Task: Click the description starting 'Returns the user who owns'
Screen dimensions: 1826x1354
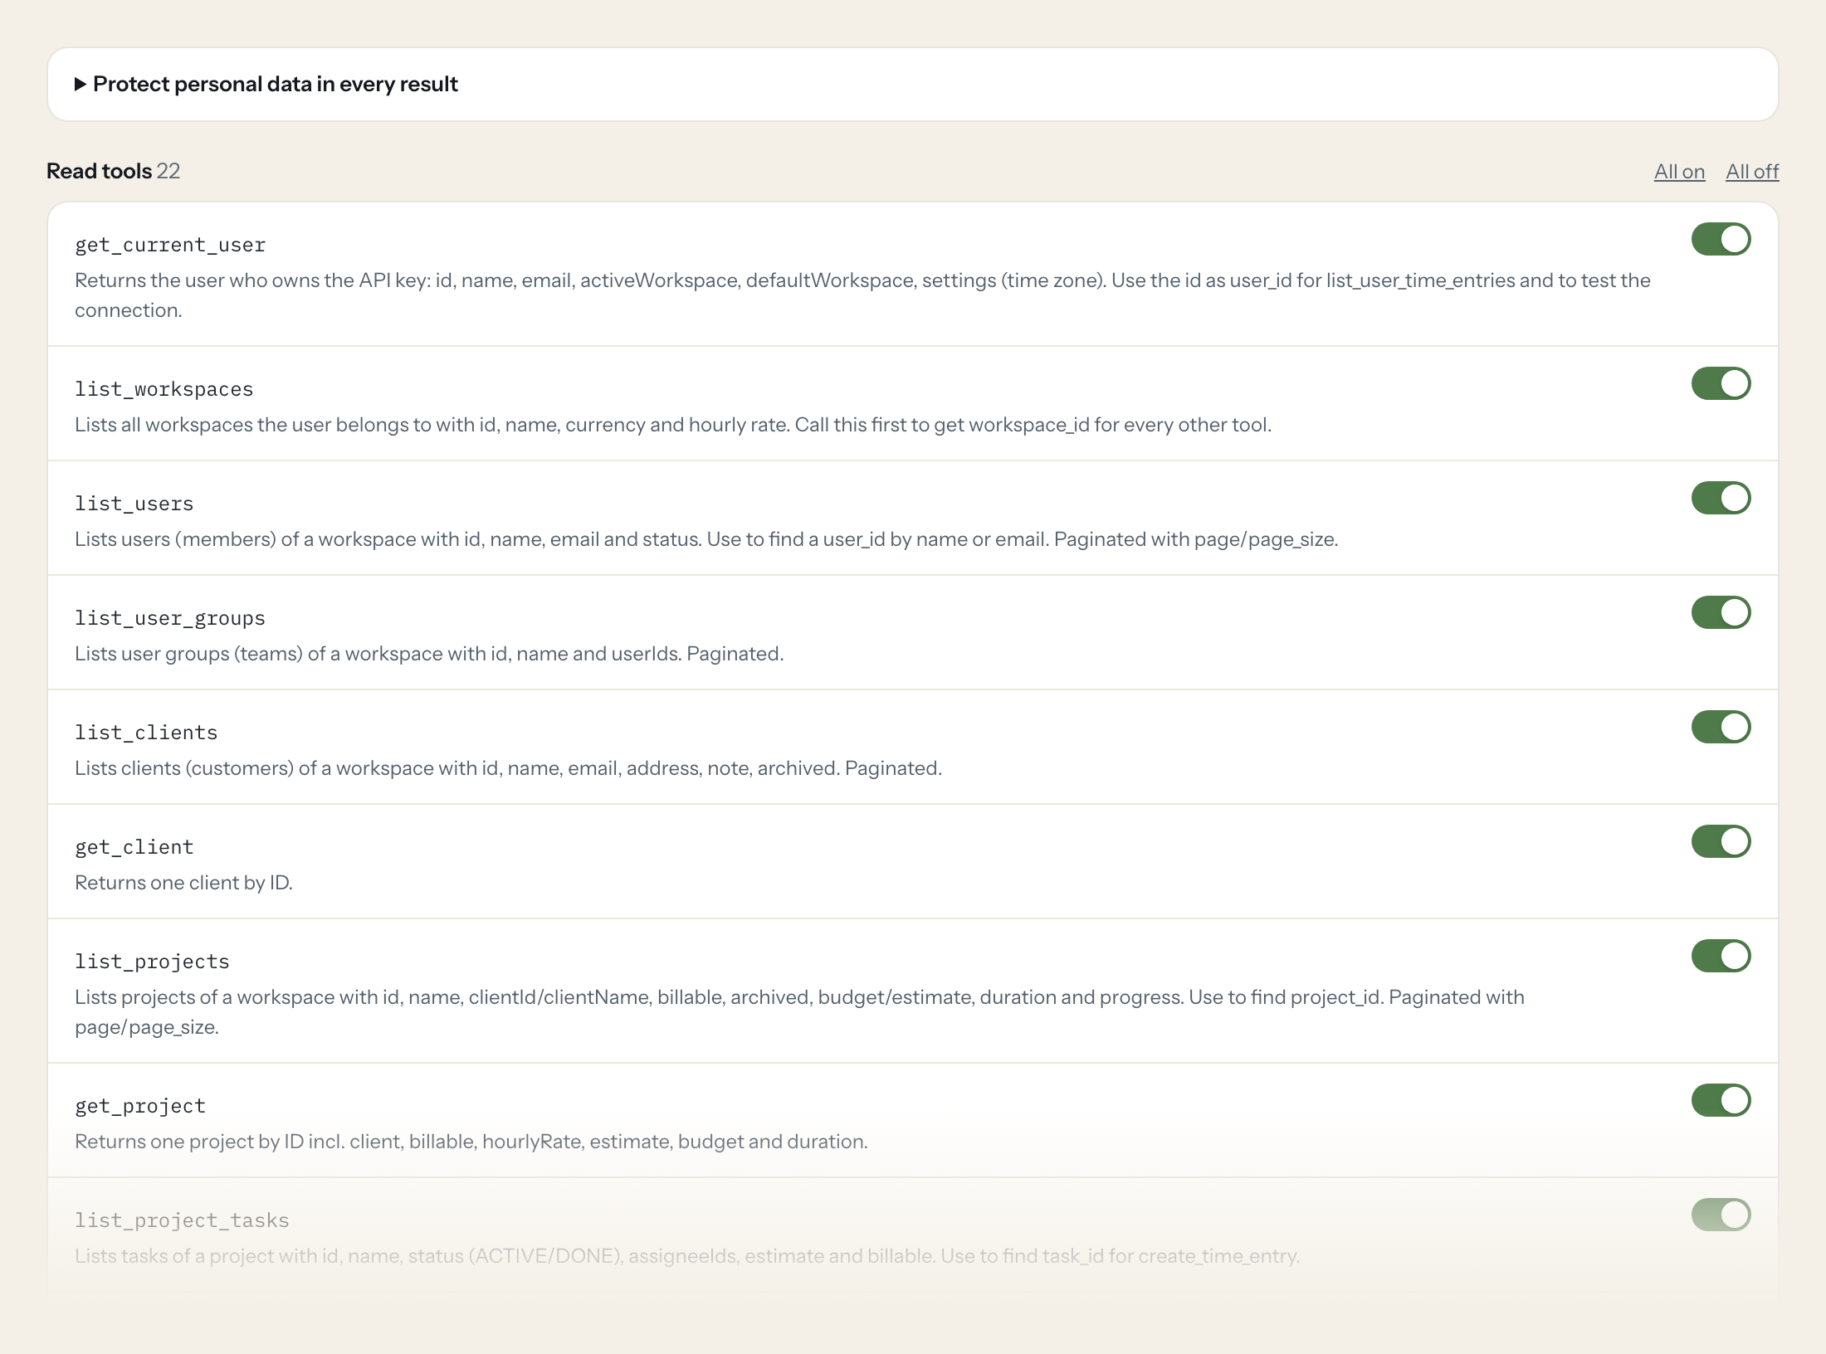Action: [x=862, y=295]
